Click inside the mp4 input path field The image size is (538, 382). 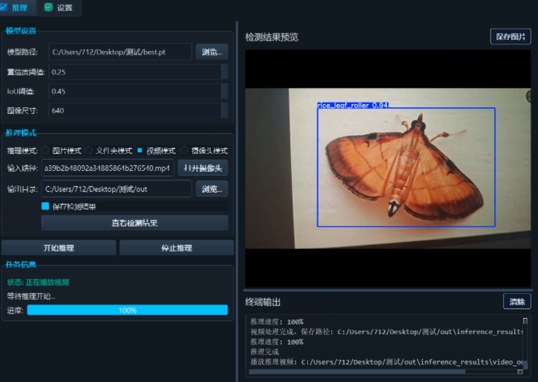104,169
